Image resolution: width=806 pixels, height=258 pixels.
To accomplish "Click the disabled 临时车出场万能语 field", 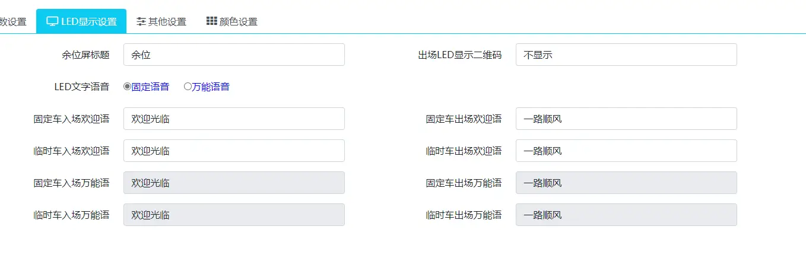I will coord(626,215).
